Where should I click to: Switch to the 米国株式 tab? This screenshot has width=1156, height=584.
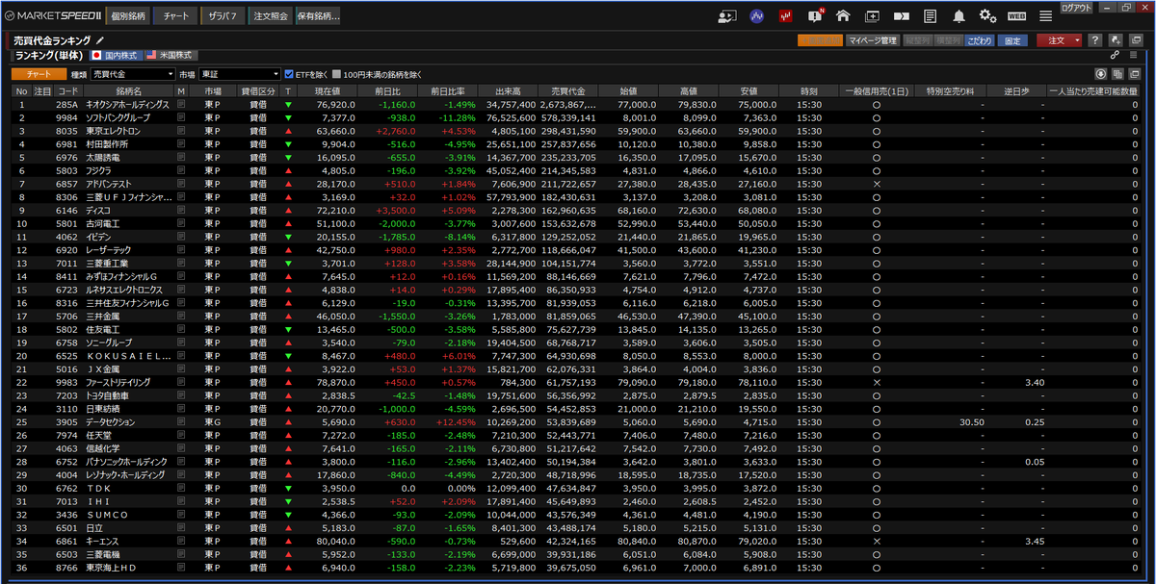tap(171, 56)
